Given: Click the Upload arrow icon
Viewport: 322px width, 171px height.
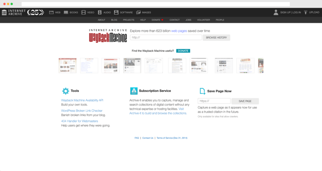Looking at the screenshot, I should pos(306,13).
